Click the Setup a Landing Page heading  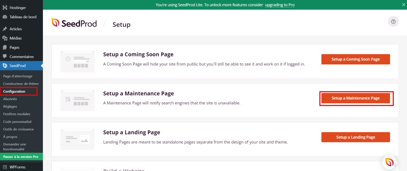[x=132, y=132]
